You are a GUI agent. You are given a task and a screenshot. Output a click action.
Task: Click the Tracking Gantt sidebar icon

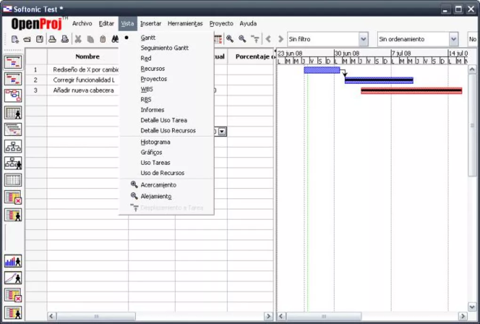pyautogui.click(x=13, y=79)
